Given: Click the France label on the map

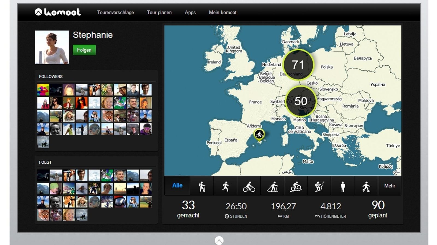Looking at the screenshot, I should click(x=255, y=102).
